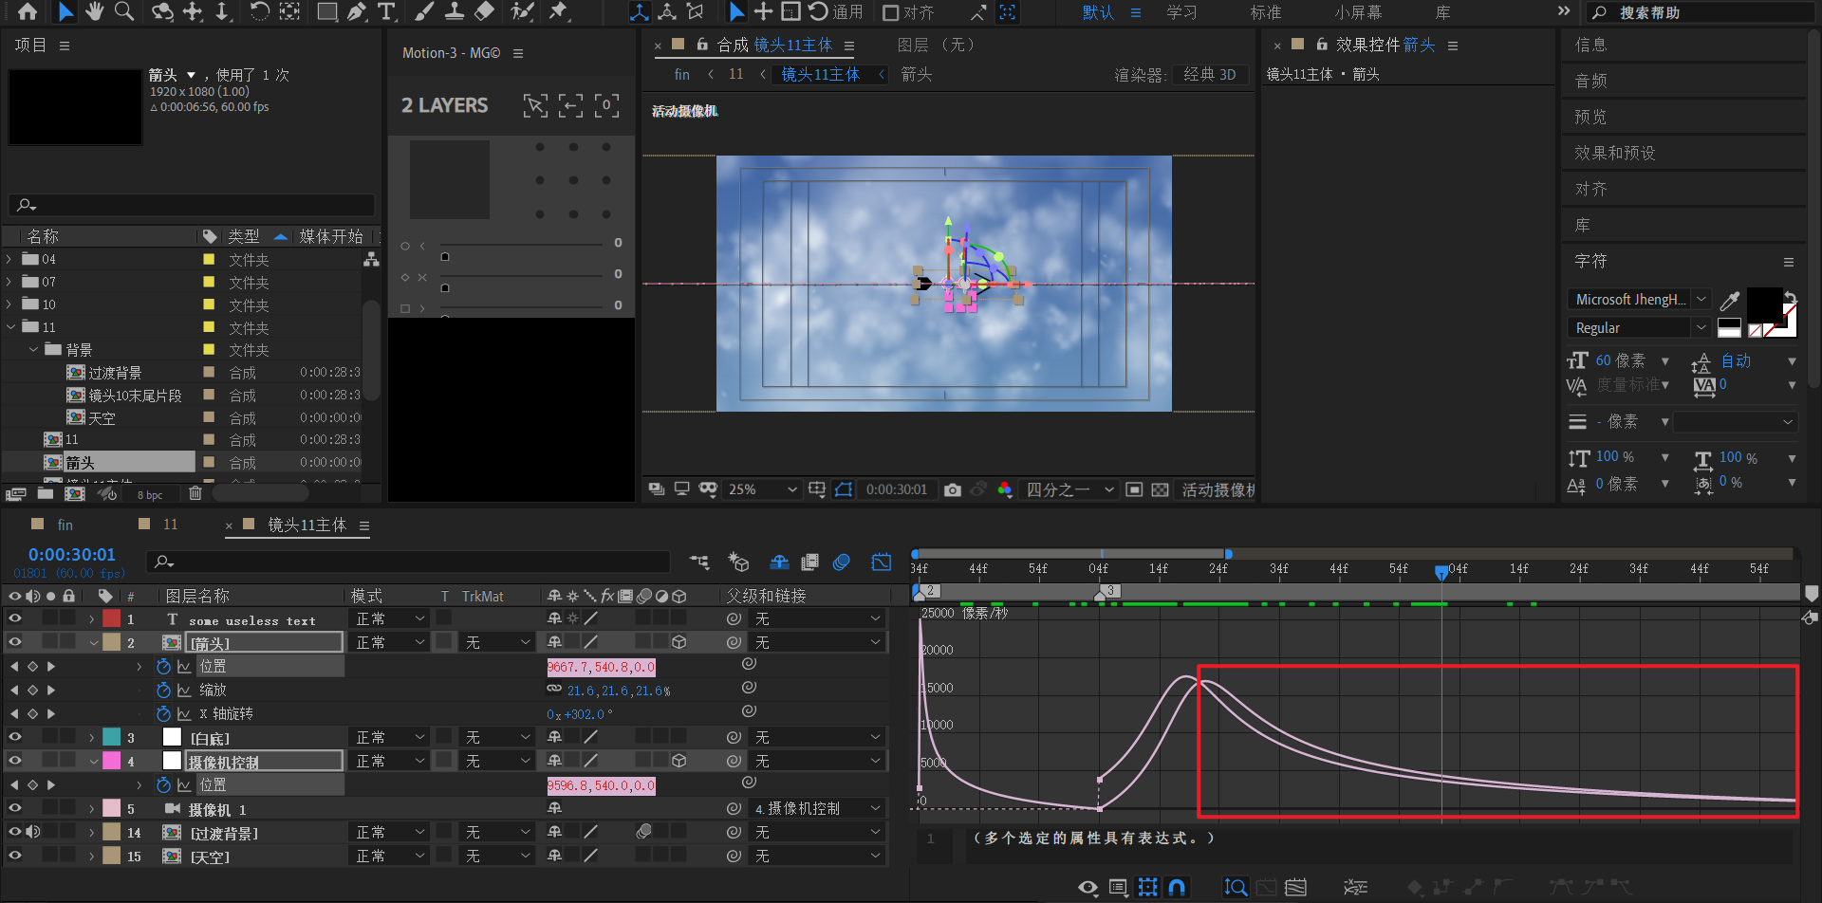Viewport: 1822px width, 903px height.
Task: Toggle the 对齐 snapping checkbox in toolbar
Action: click(x=891, y=12)
